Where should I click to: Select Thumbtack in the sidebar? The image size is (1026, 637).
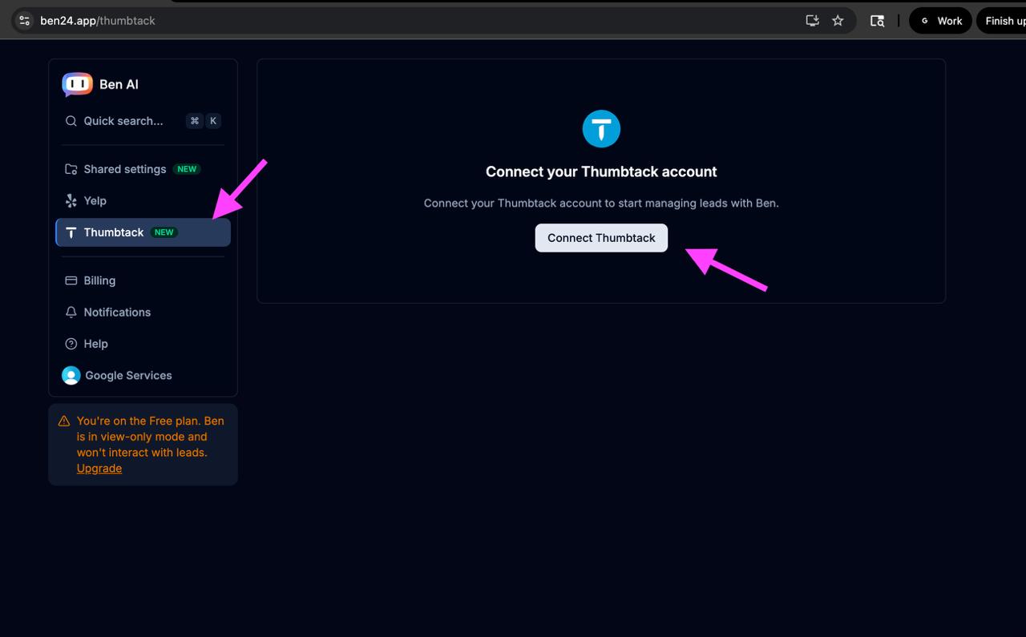[x=143, y=232]
